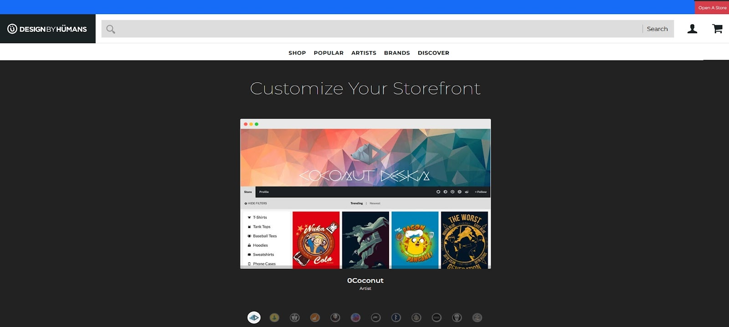Screen dimensions: 729x327
Task: Click the Coconut Design storefront preview image
Action: click(x=365, y=194)
